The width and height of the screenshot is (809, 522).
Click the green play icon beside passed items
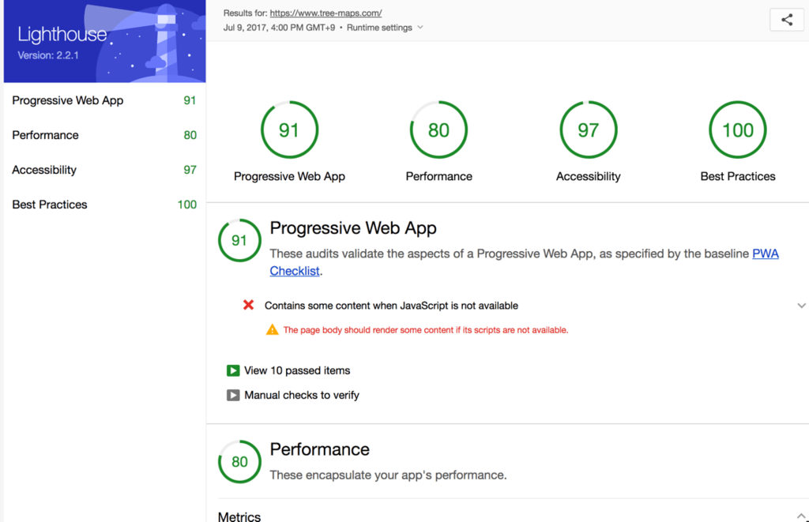tap(233, 370)
